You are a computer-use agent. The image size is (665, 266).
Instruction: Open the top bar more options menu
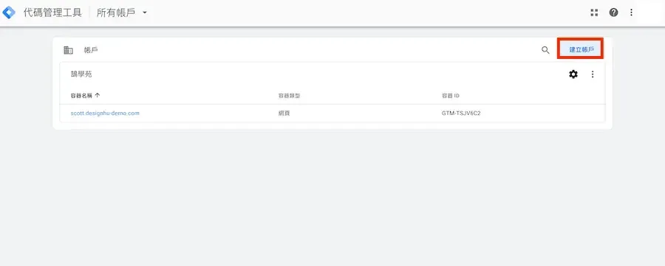pyautogui.click(x=631, y=13)
